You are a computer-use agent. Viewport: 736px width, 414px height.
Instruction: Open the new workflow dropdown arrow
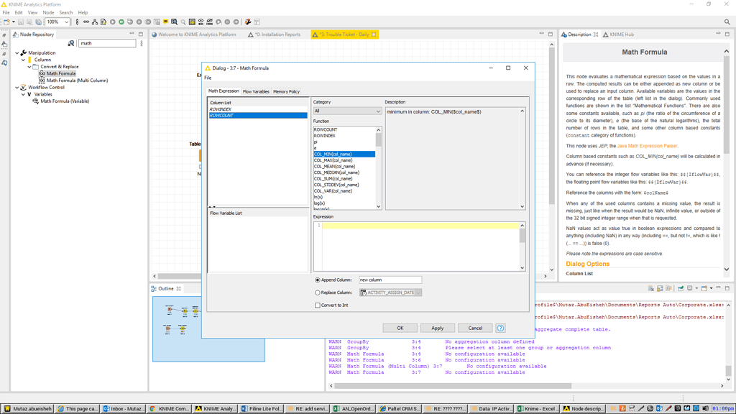tap(14, 22)
